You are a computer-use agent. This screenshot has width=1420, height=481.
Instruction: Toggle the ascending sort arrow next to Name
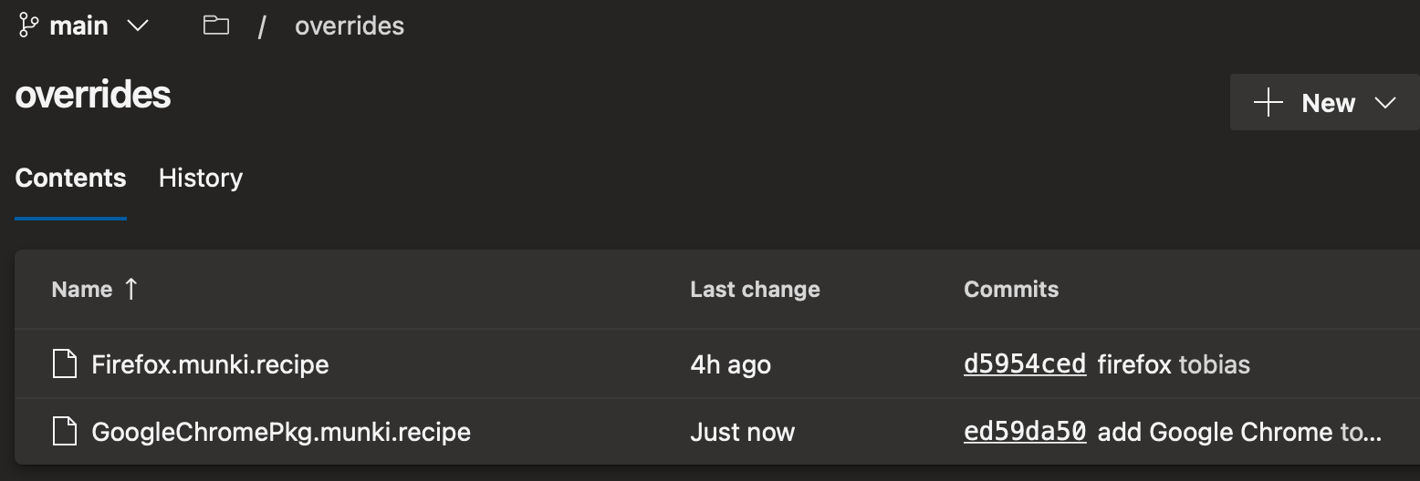[x=131, y=289]
